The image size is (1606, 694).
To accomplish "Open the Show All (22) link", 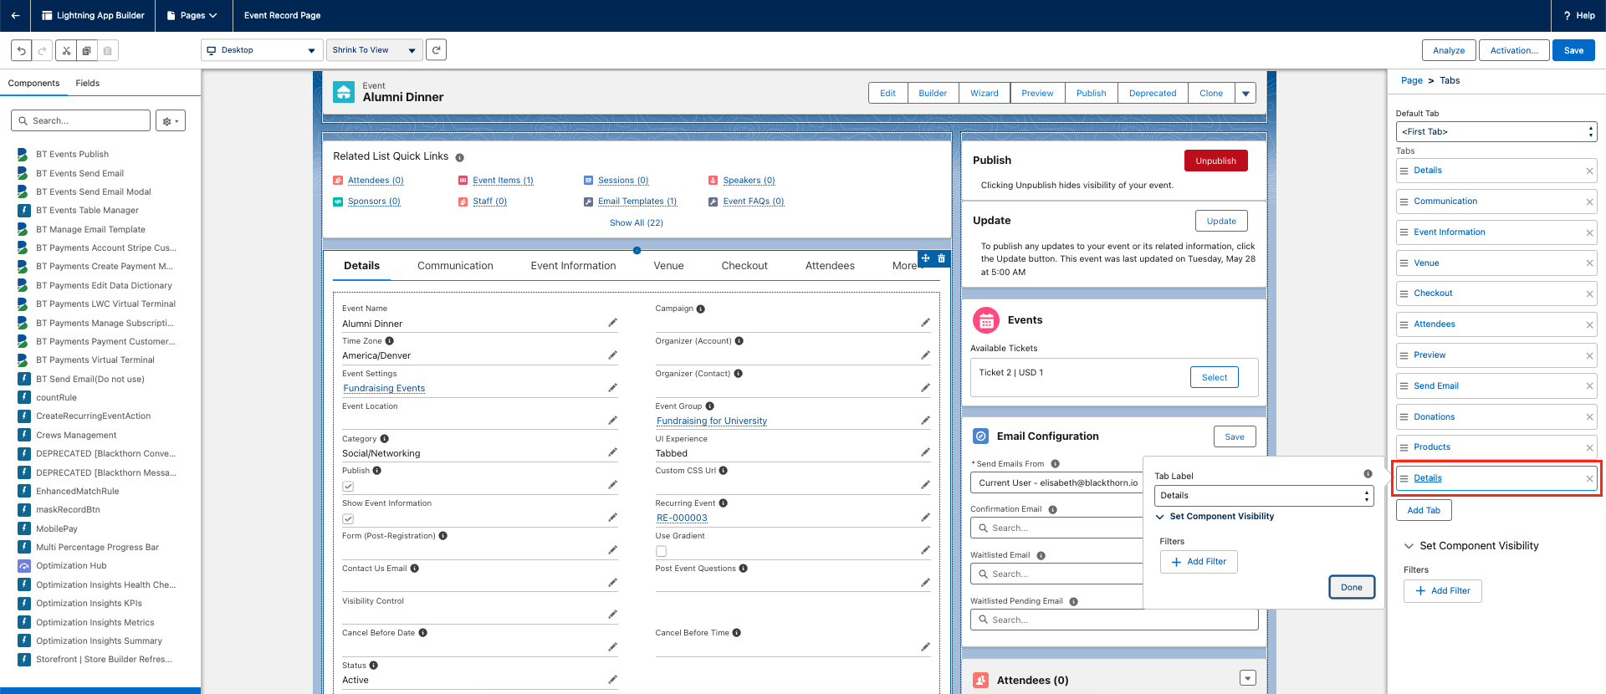I will tap(637, 223).
